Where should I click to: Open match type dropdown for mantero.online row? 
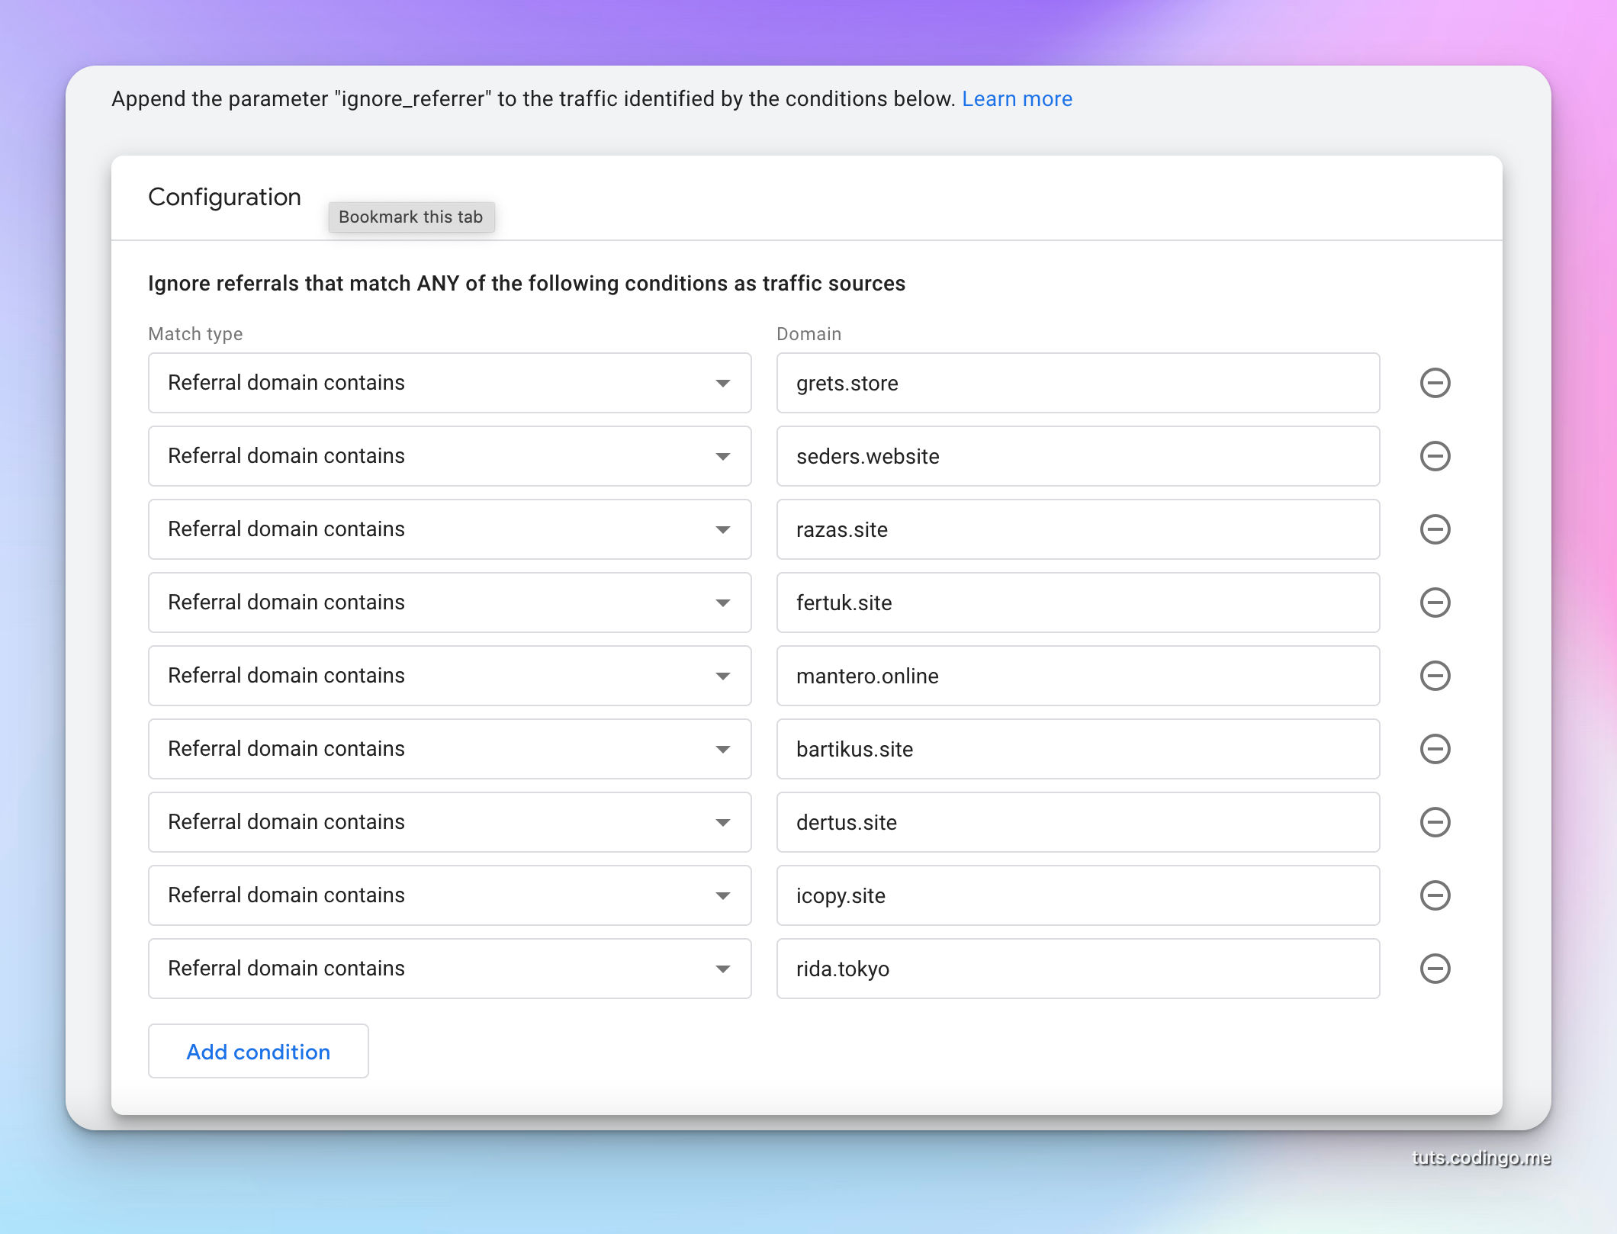(450, 676)
